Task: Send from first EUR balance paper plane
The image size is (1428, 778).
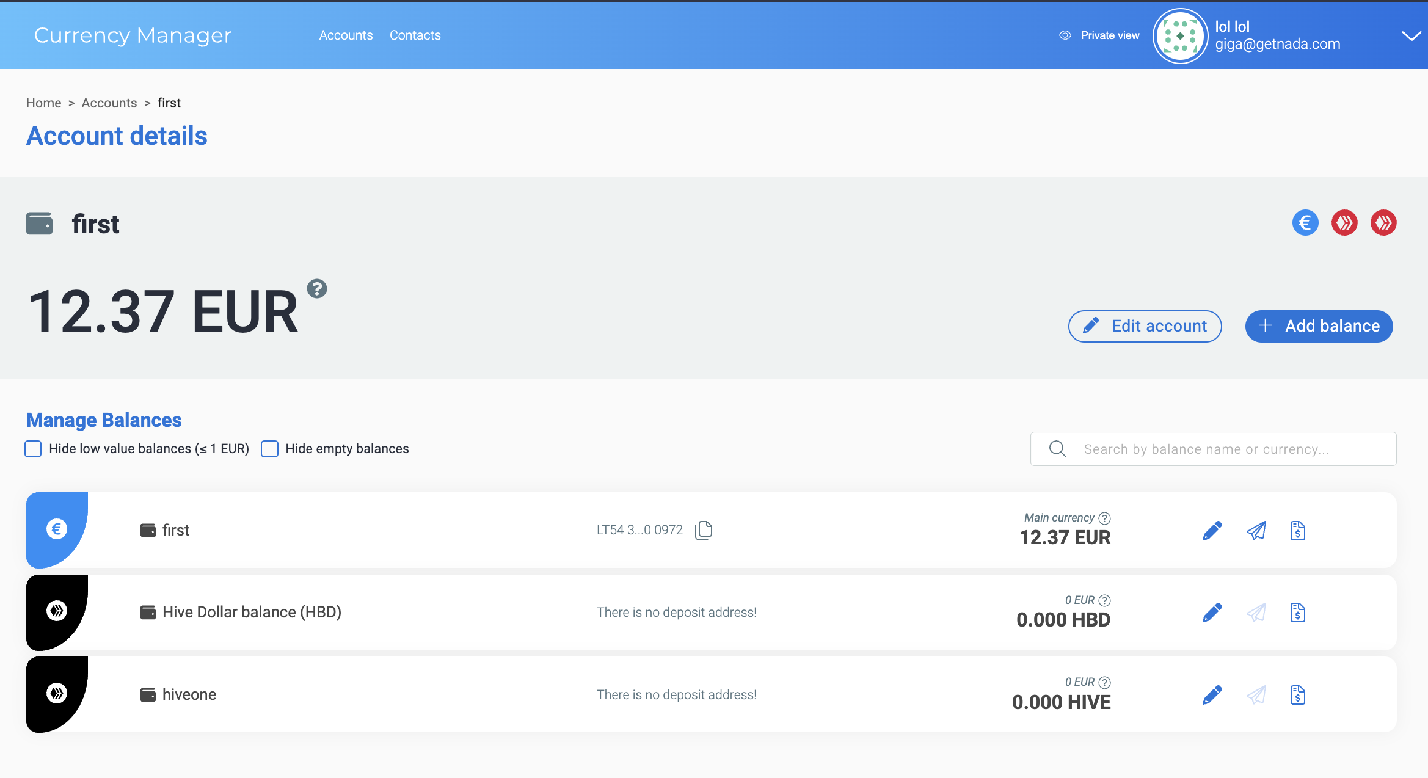Action: click(x=1256, y=531)
